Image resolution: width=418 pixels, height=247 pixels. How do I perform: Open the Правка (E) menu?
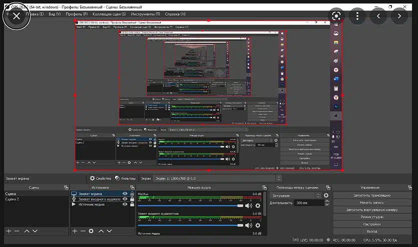pyautogui.click(x=35, y=14)
